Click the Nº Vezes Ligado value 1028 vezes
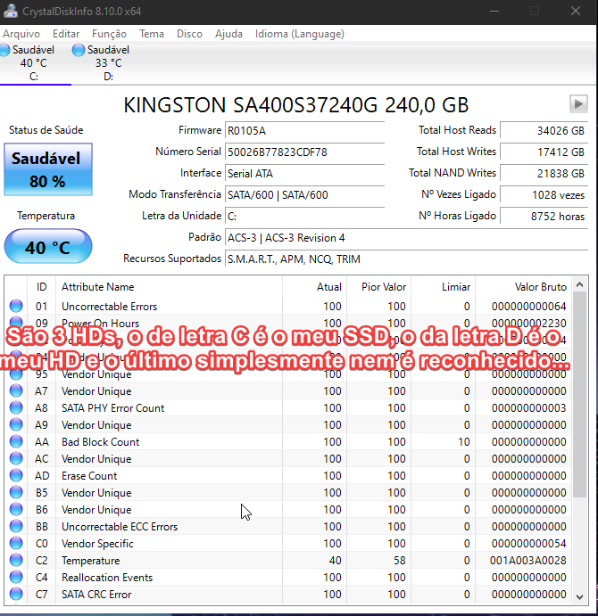 tap(544, 195)
